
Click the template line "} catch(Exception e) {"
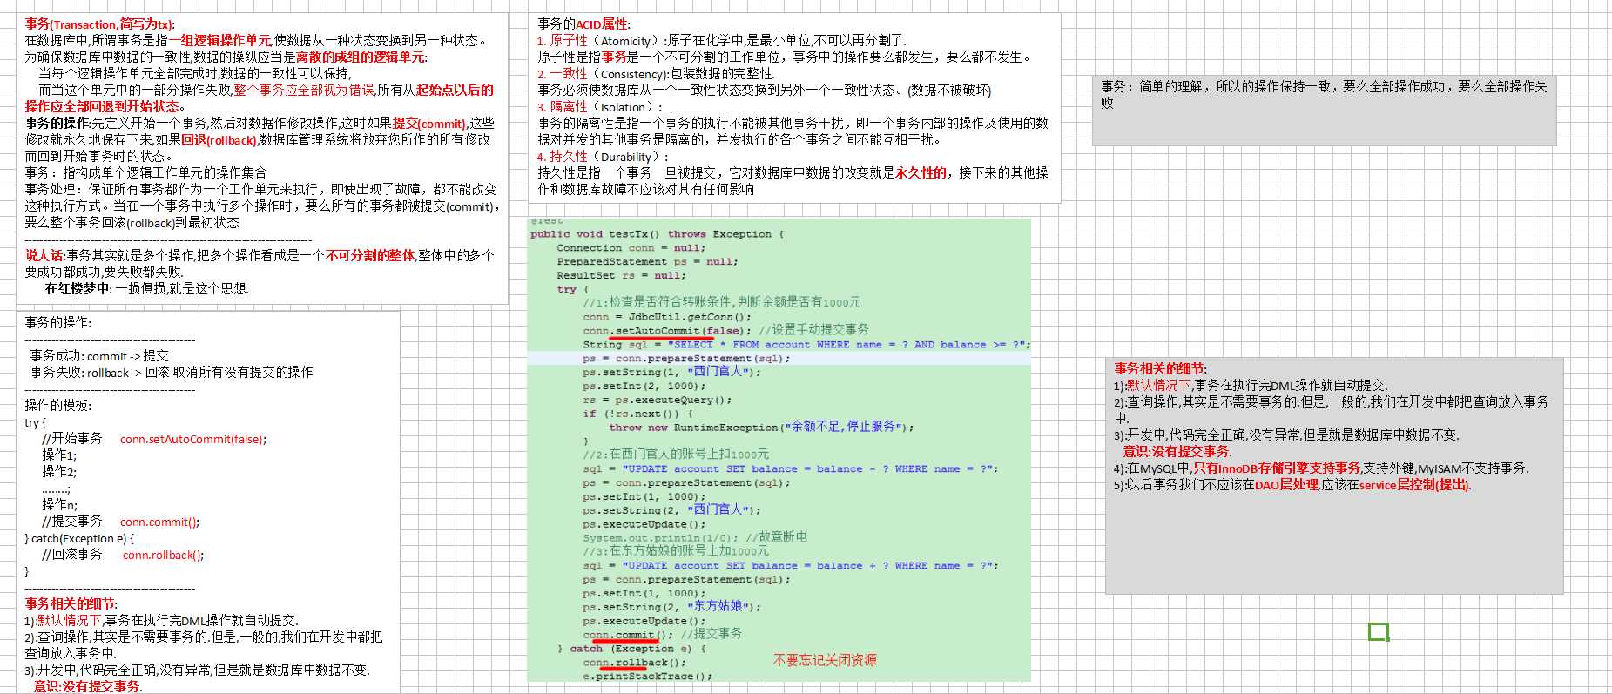[x=79, y=538]
